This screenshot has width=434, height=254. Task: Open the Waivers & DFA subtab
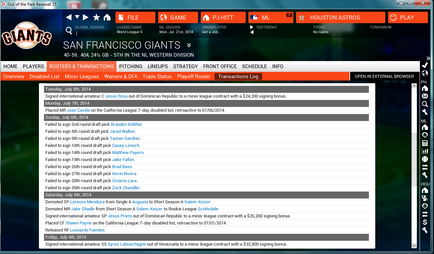(x=121, y=77)
